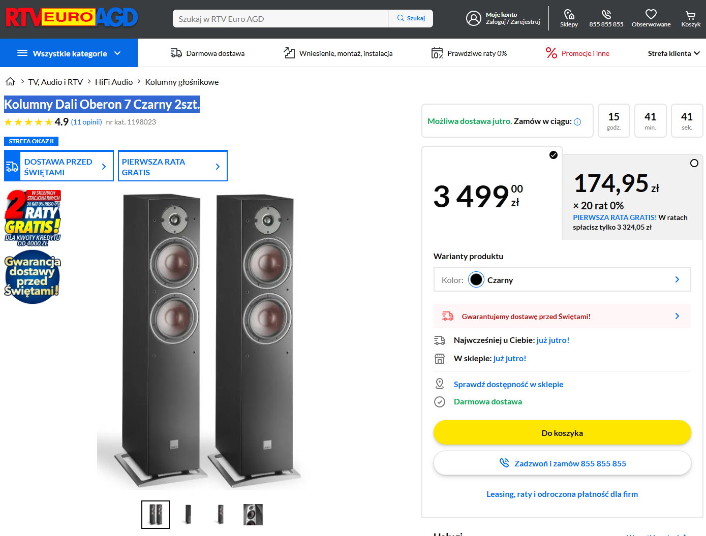
Task: Open the Kolor variant selector
Action: [x=562, y=280]
